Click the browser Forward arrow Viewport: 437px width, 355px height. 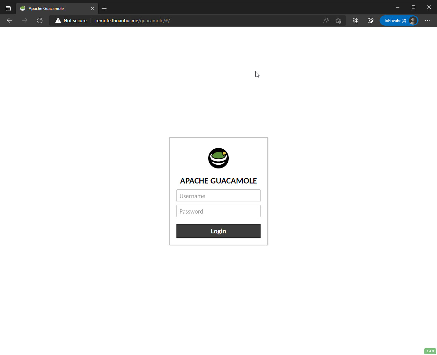[x=25, y=21]
